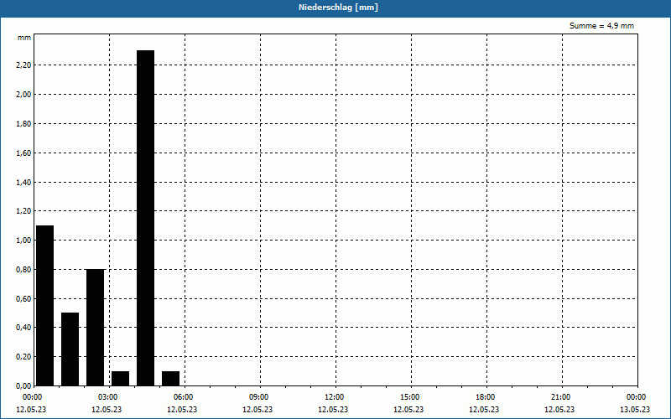
Task: Click the 09:00 time axis label
Action: click(x=259, y=397)
